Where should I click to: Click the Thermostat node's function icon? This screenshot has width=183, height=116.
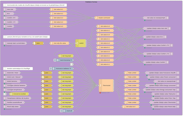tap(100, 85)
